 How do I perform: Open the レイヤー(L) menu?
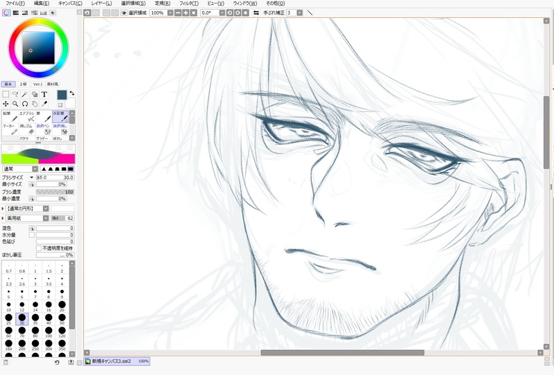coord(102,3)
